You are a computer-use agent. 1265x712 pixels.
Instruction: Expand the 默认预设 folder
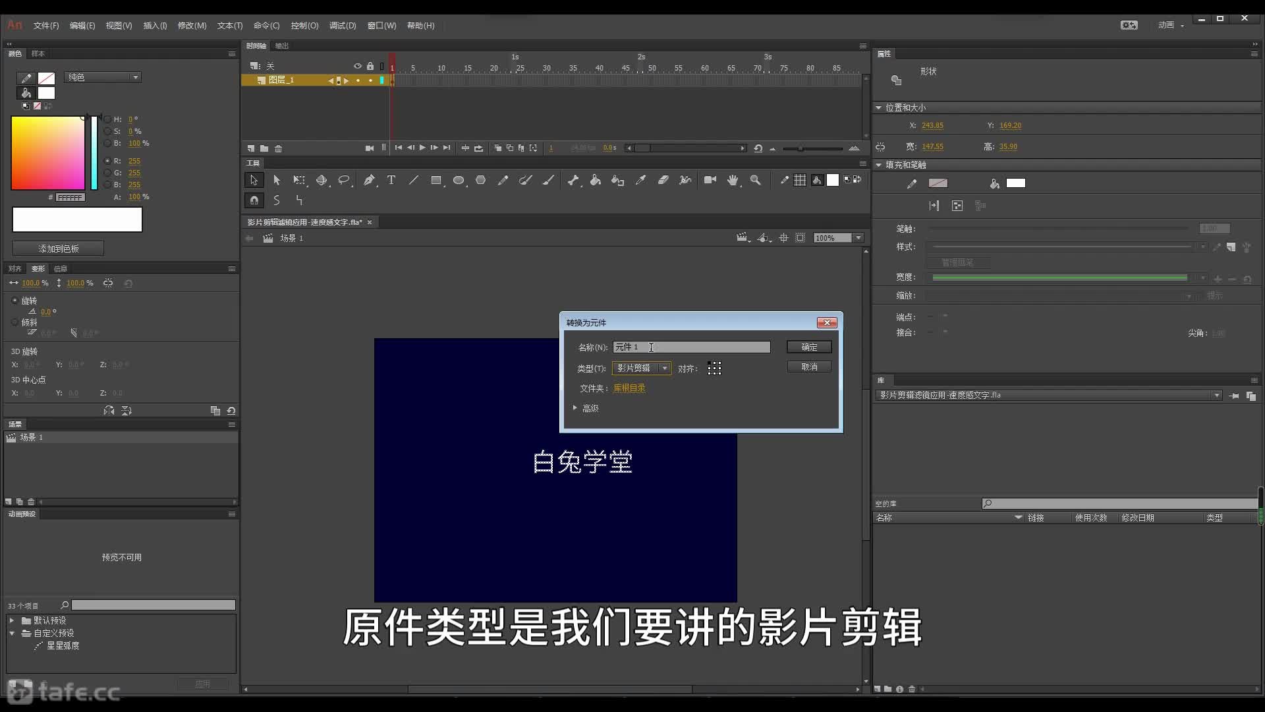12,620
